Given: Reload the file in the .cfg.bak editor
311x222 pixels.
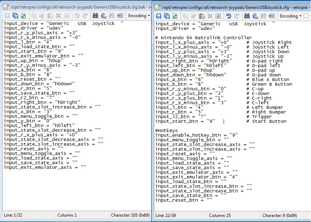Looking at the screenshot, I should (x=24, y=16).
